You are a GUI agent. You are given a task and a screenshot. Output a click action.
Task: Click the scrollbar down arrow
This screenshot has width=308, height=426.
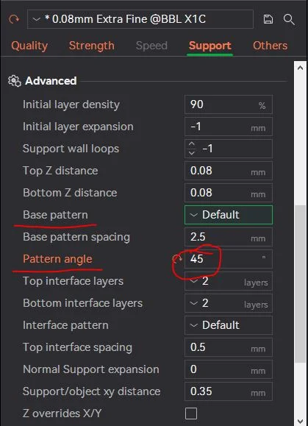(300, 421)
